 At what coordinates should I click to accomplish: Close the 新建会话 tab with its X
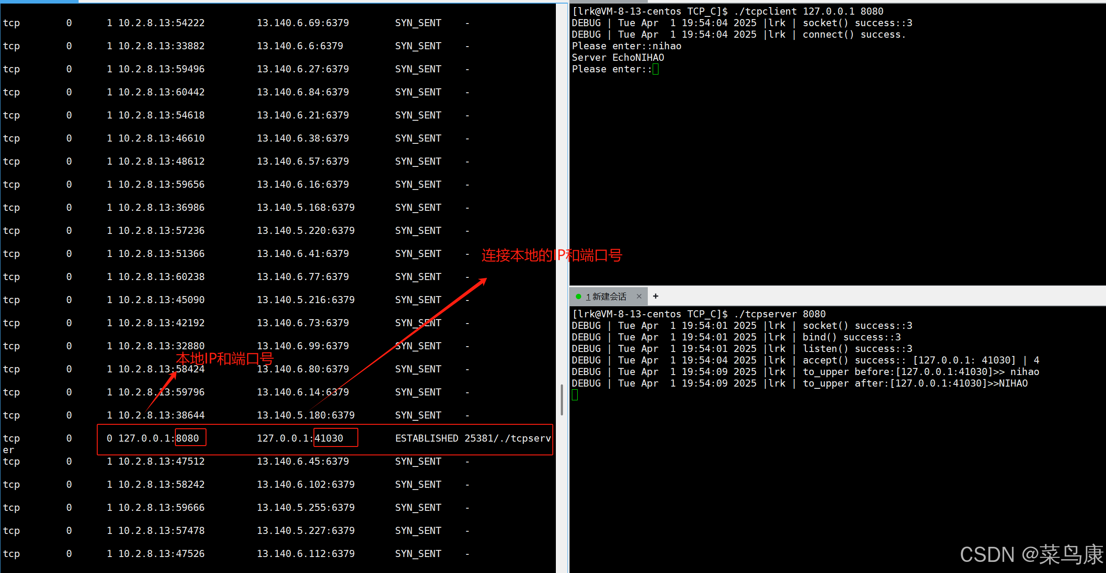coord(639,296)
